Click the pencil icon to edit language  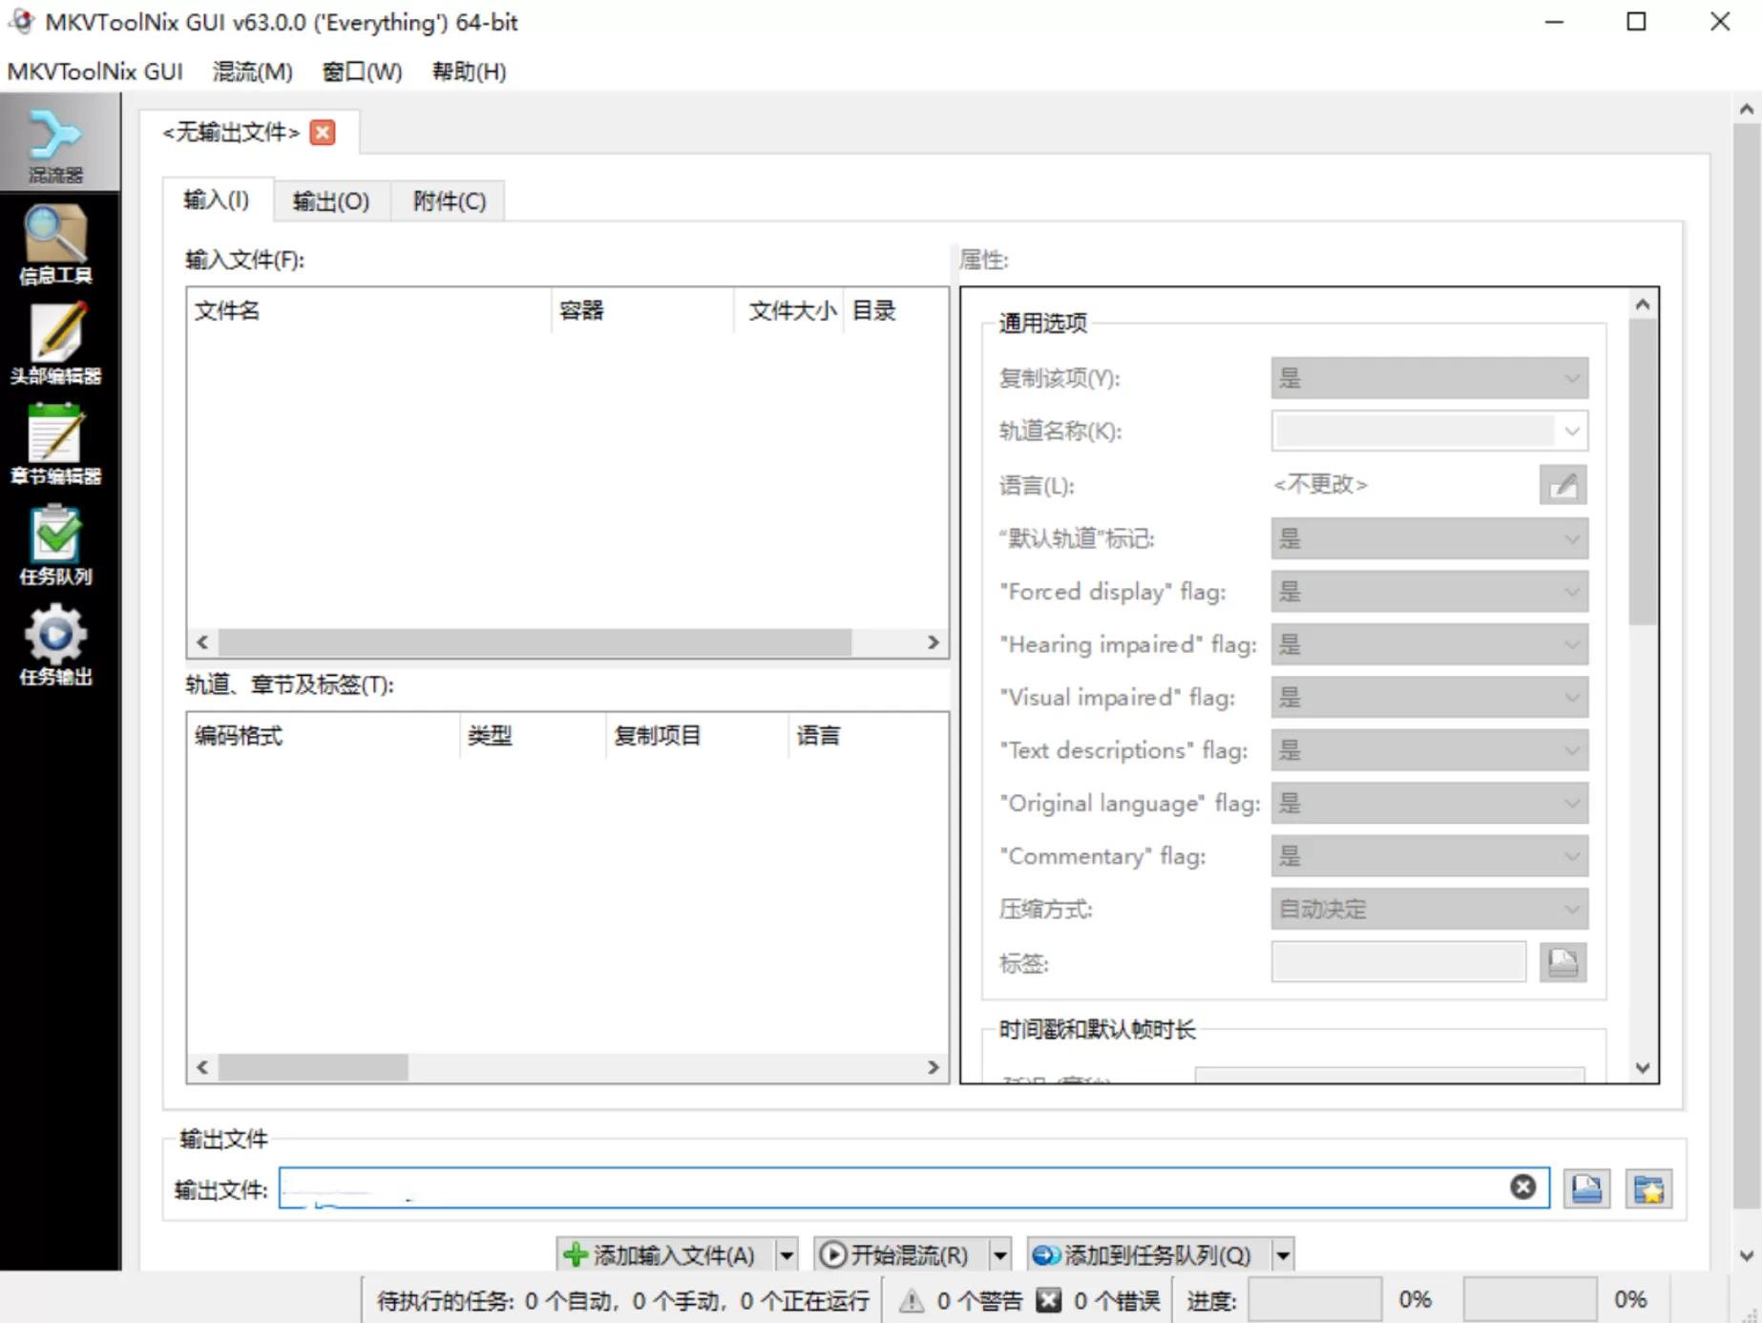pyautogui.click(x=1563, y=485)
